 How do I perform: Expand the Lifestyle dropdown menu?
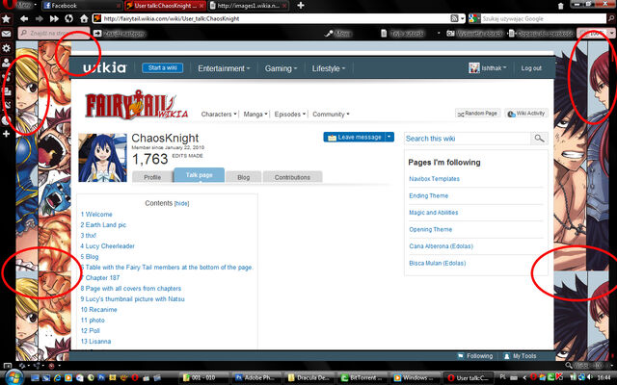(329, 68)
